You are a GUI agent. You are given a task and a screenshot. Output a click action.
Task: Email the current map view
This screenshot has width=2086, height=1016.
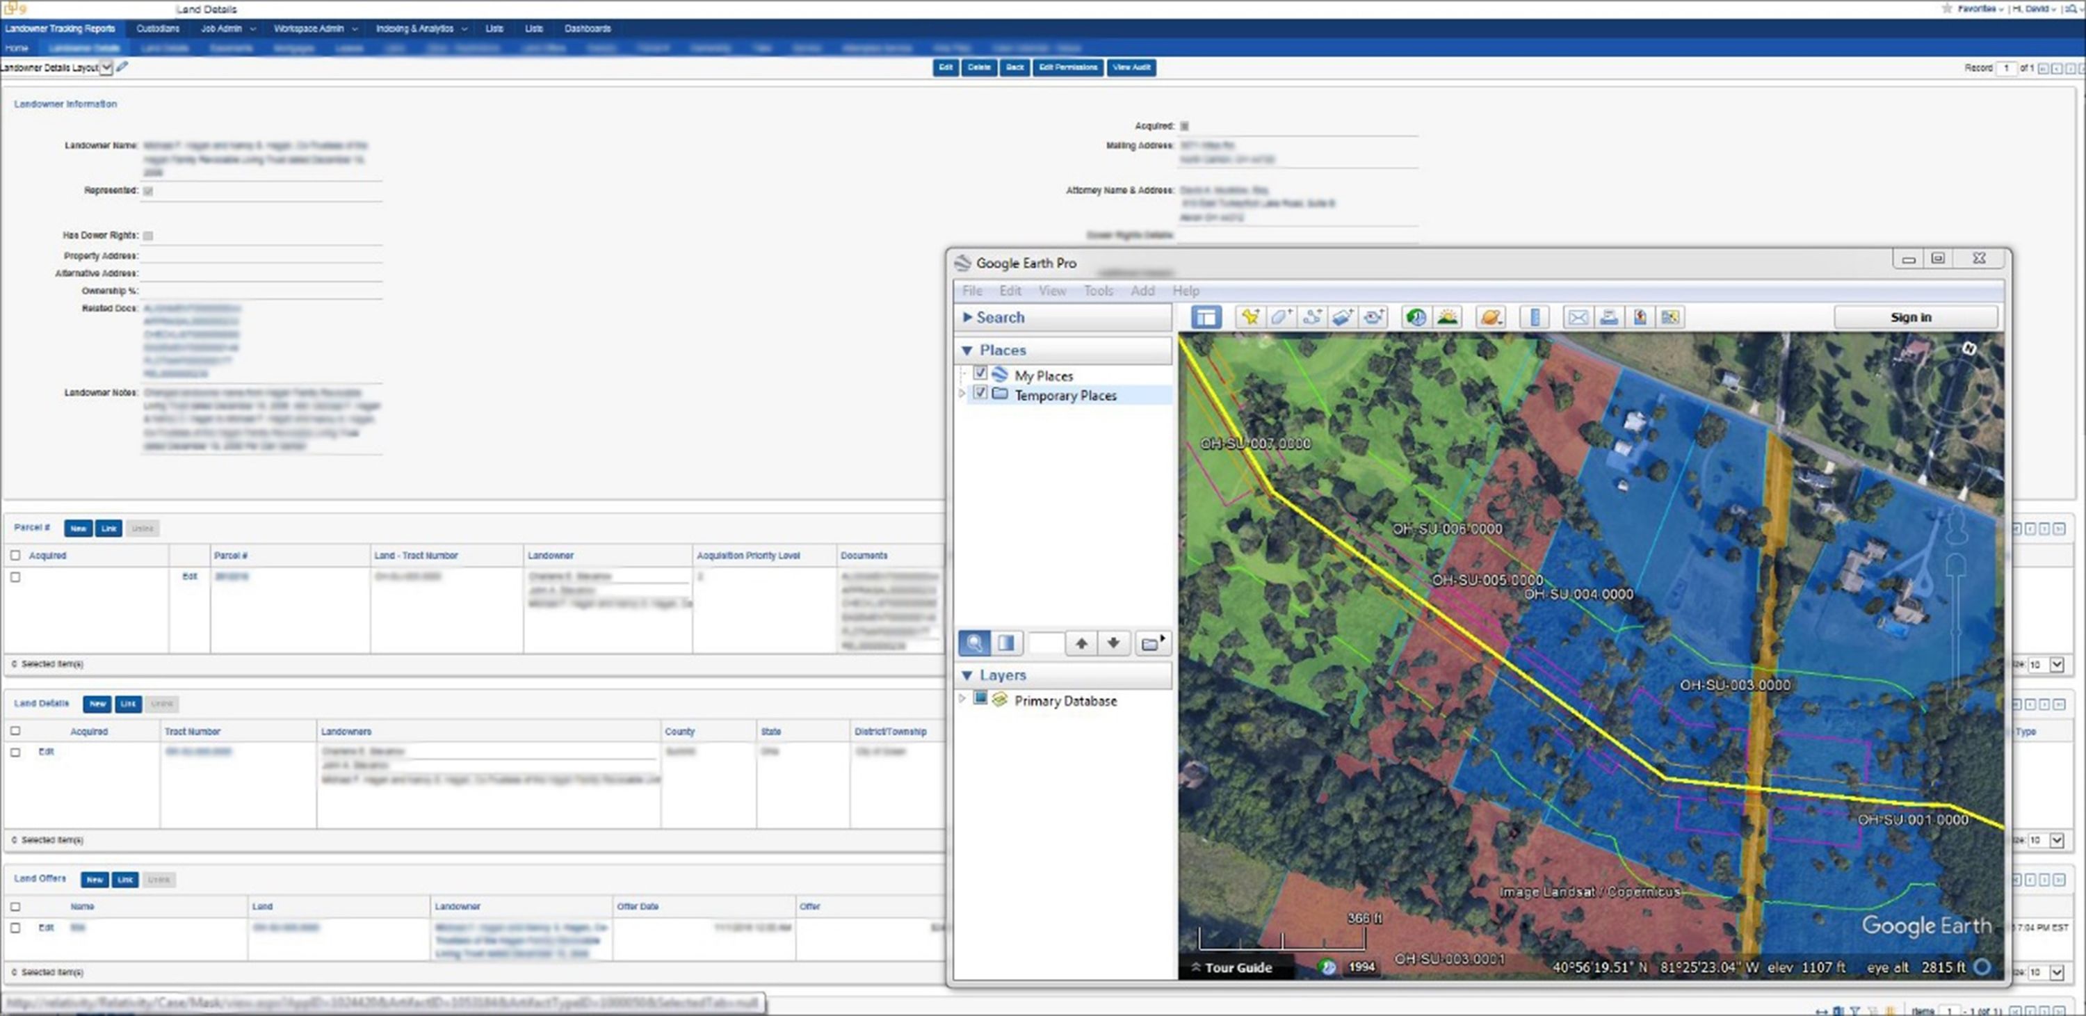click(1578, 316)
